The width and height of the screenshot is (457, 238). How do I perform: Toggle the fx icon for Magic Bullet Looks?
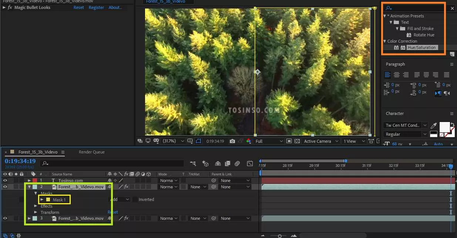coord(10,7)
